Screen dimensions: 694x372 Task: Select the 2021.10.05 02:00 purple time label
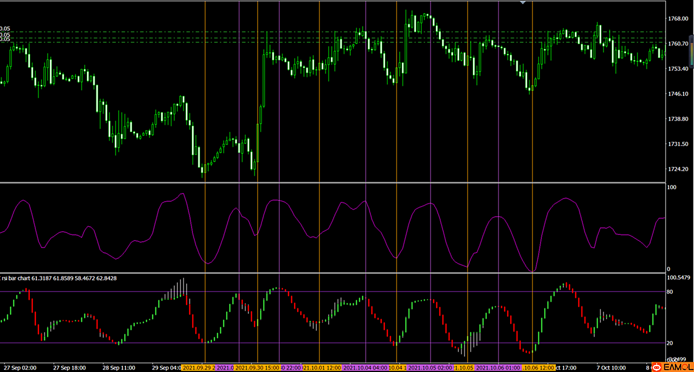click(x=430, y=368)
